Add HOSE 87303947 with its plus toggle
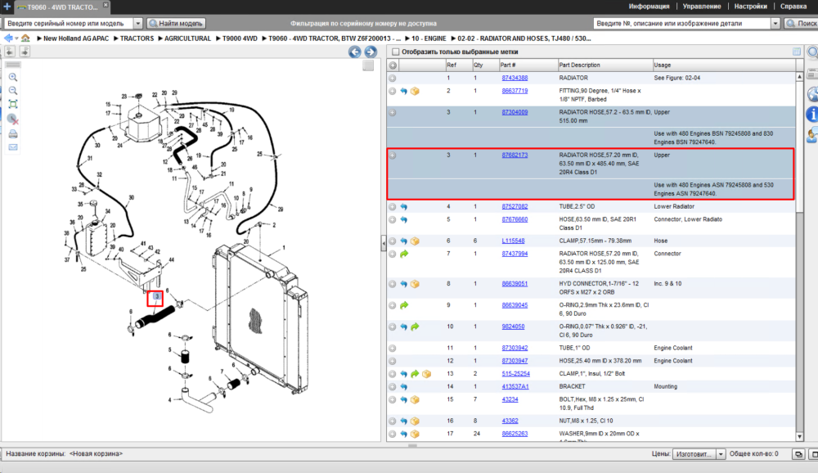818x473 pixels. (x=393, y=361)
